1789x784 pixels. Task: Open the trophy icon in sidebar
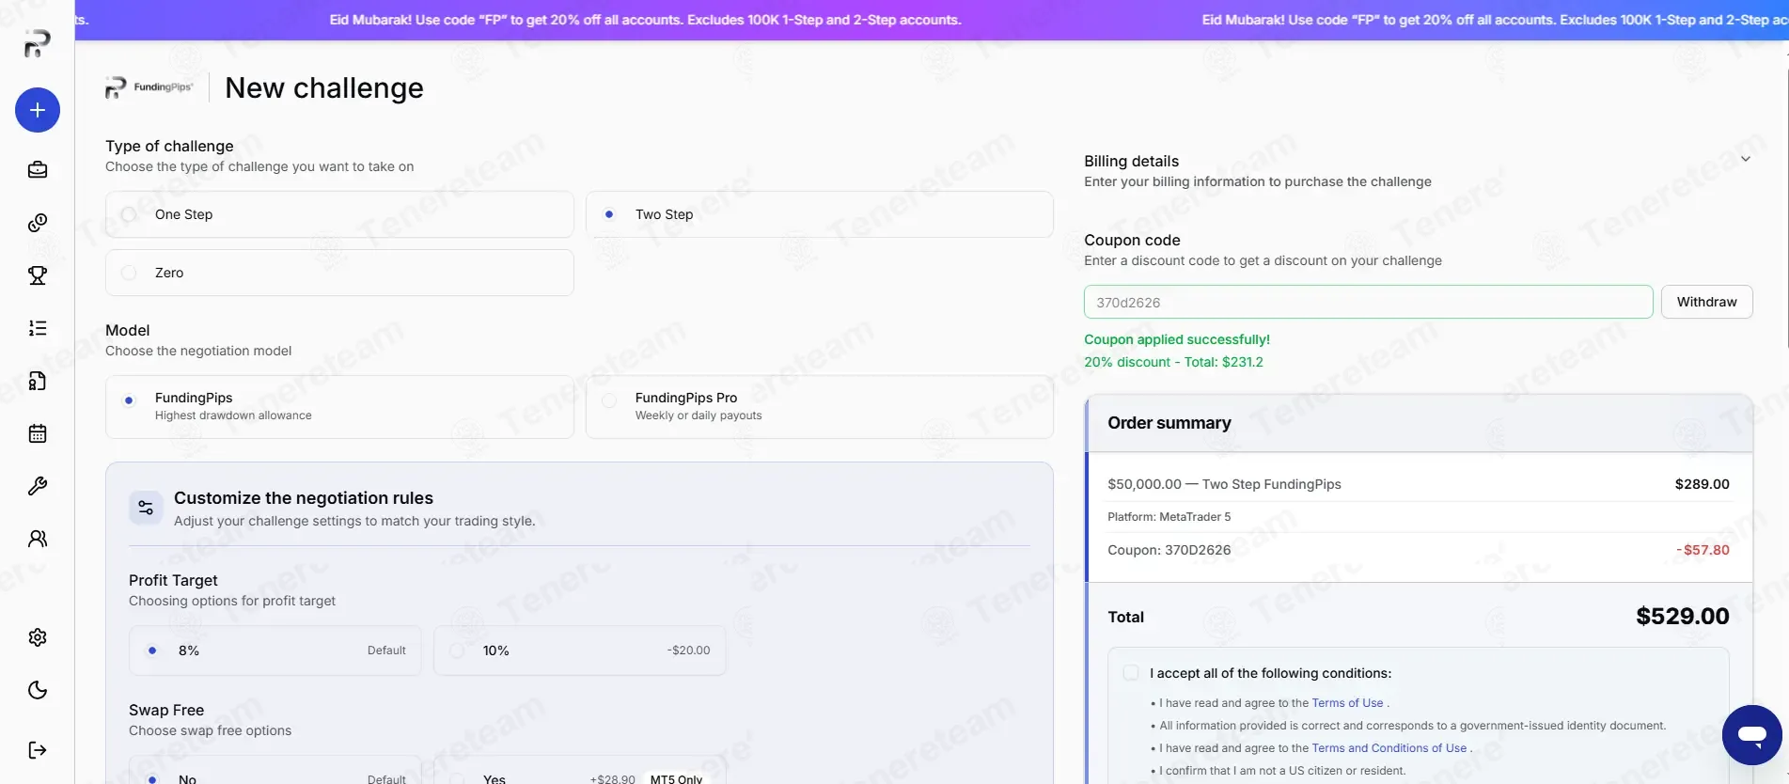pyautogui.click(x=38, y=275)
